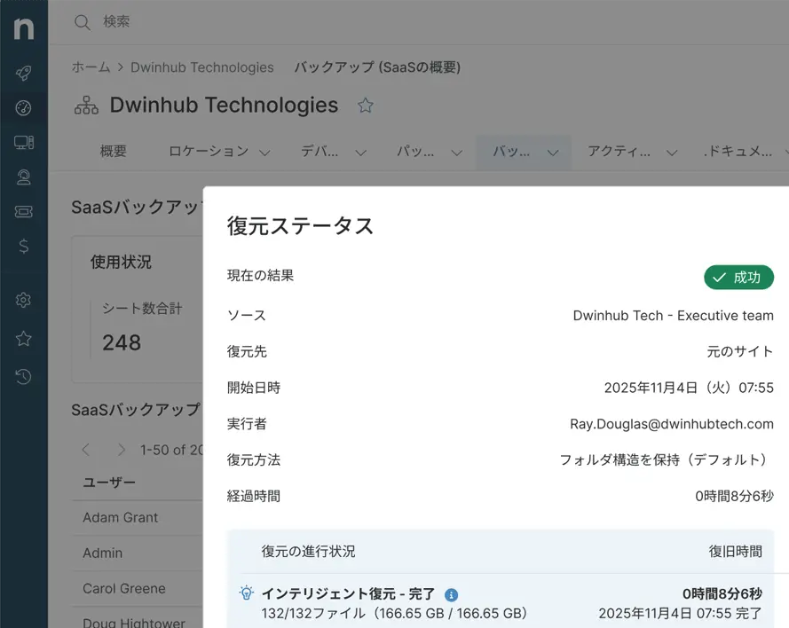Click the 248 seat total value

point(122,343)
